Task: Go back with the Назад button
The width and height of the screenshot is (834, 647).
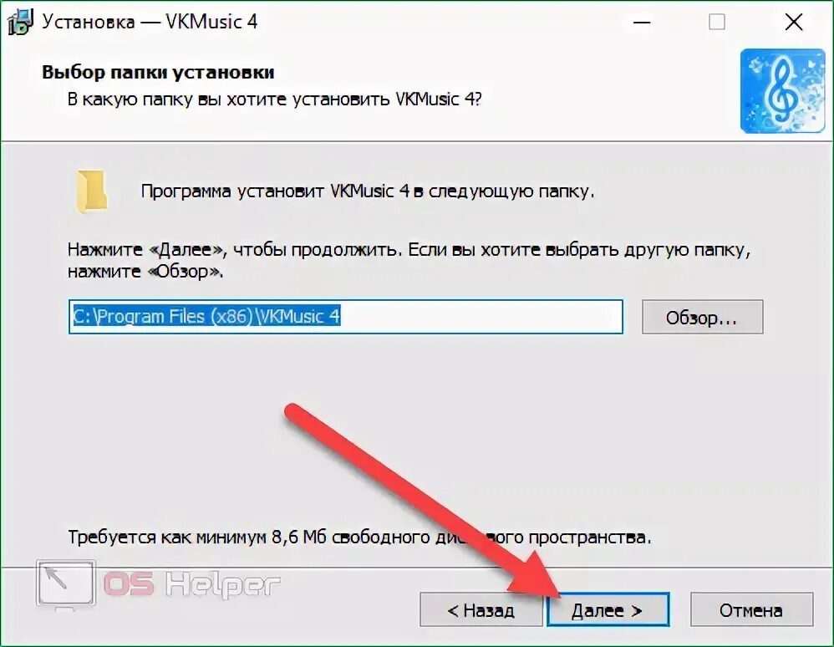Action: (481, 609)
